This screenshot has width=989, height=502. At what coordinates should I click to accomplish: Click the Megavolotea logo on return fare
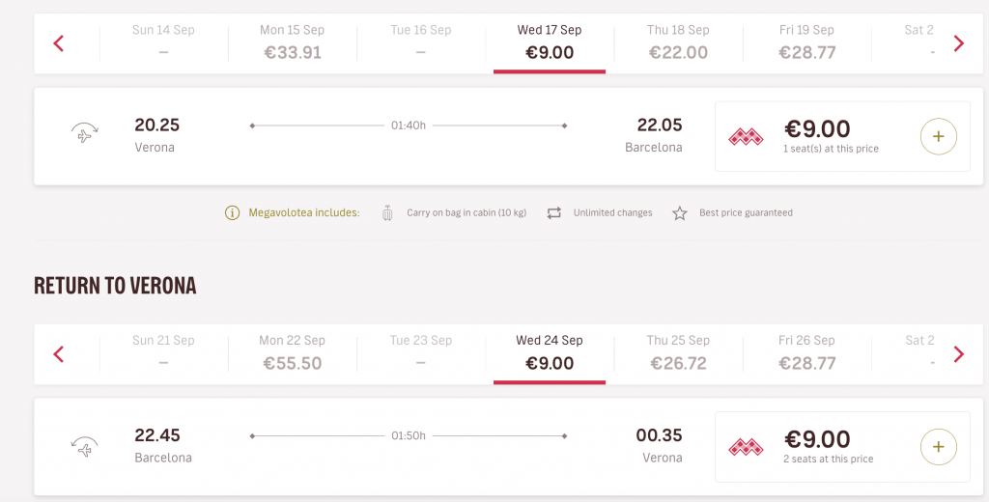tap(746, 447)
